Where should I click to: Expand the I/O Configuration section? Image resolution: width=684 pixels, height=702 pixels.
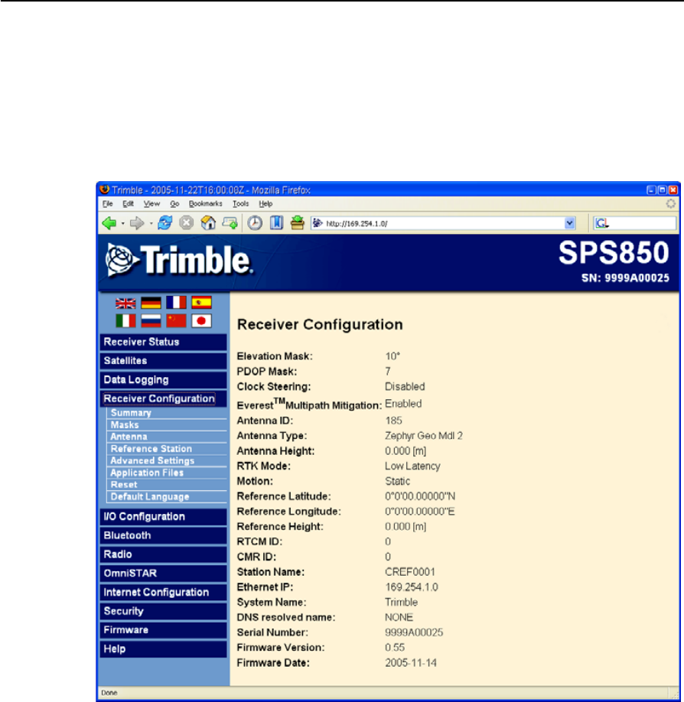(x=164, y=517)
